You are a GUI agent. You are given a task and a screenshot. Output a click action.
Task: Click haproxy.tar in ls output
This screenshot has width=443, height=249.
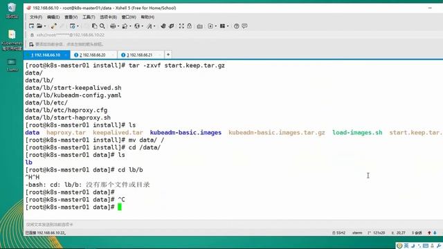66,132
